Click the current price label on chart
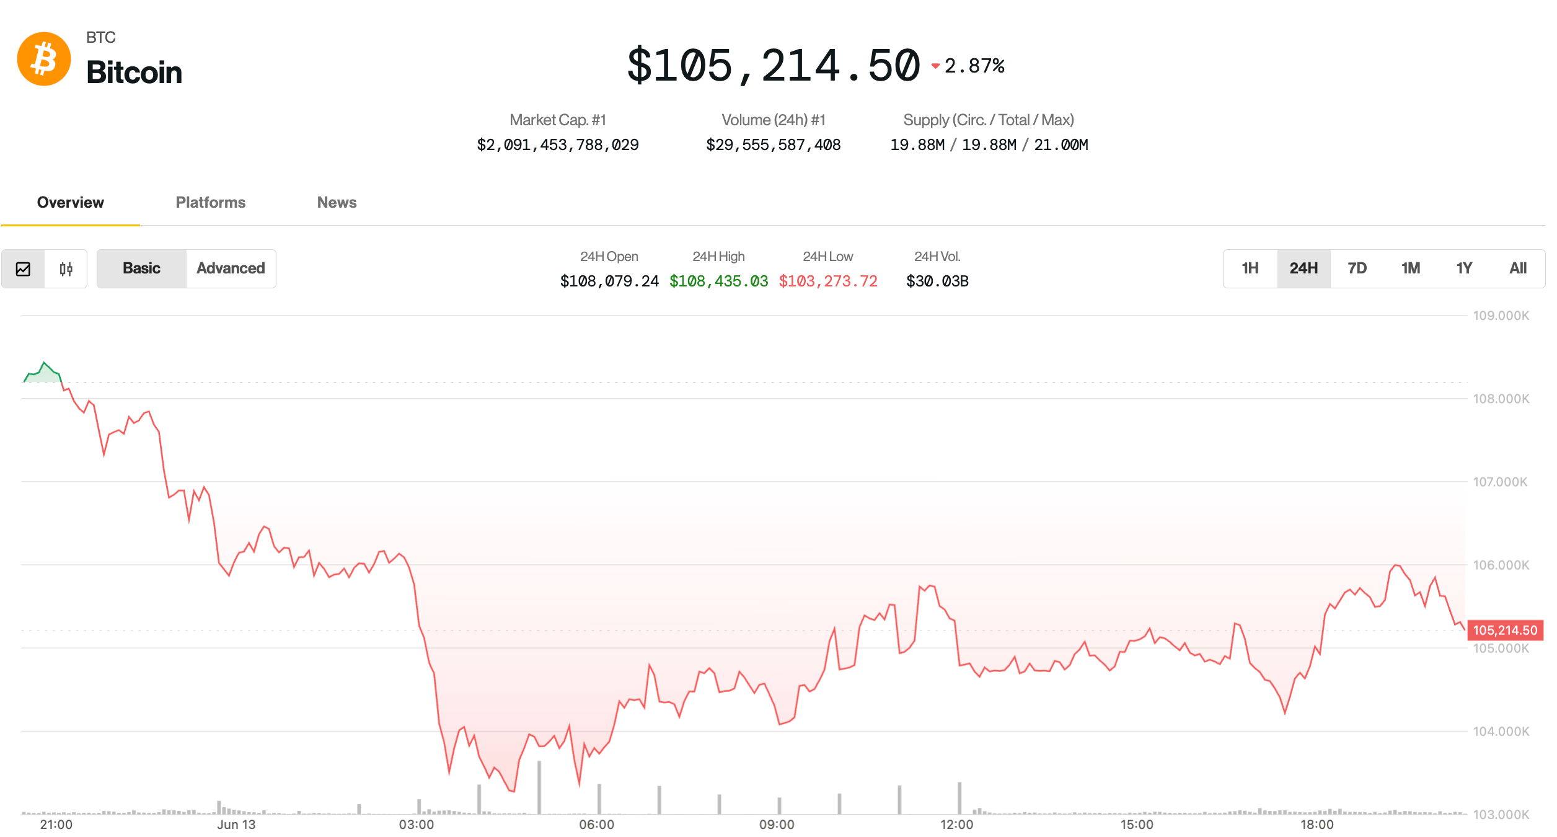This screenshot has width=1557, height=837. tap(1509, 629)
